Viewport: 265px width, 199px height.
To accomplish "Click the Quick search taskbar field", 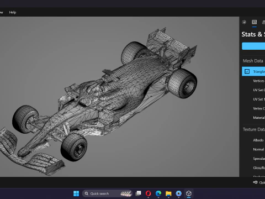I will 108,193.
